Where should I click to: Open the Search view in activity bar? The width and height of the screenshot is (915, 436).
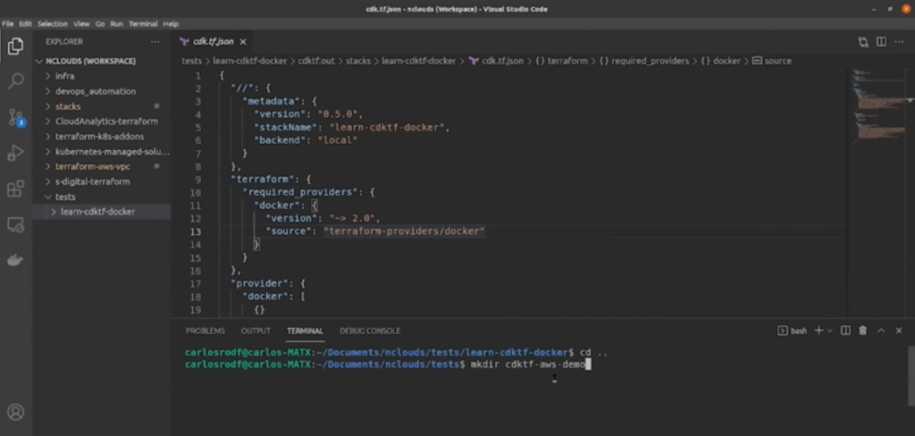(16, 81)
